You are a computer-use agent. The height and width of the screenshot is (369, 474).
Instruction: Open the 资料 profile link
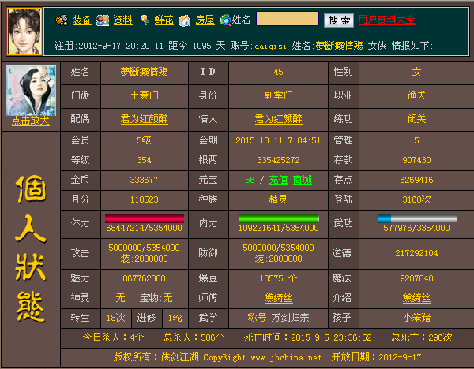(x=122, y=20)
